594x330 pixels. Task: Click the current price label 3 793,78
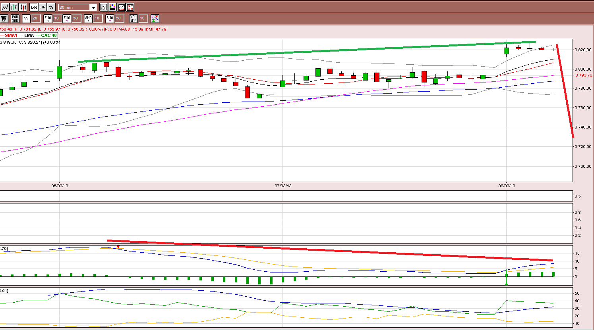[x=584, y=75]
